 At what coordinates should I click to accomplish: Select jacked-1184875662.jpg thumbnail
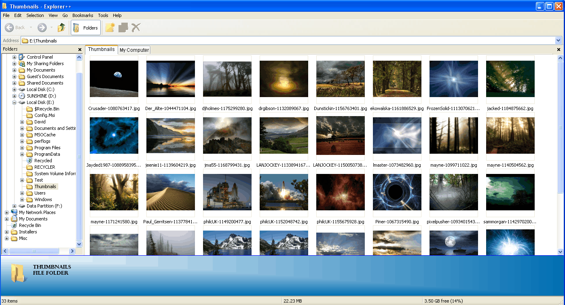point(510,79)
